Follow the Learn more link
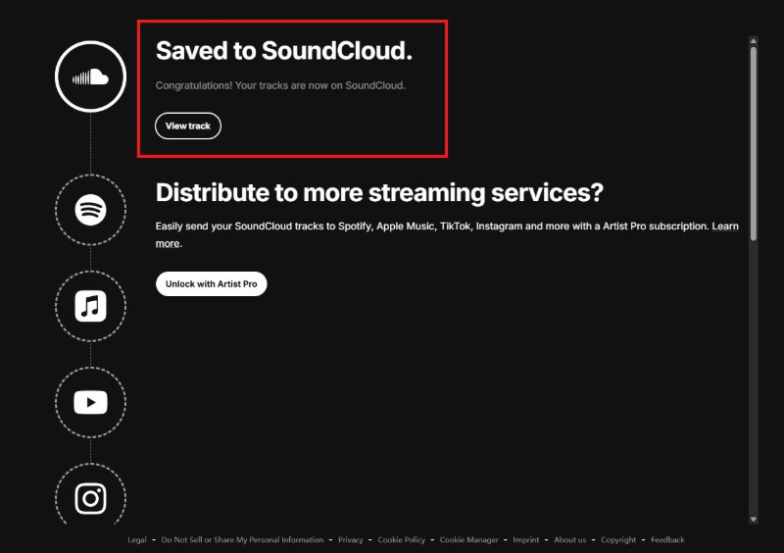Screen dimensions: 784x553 [725, 226]
